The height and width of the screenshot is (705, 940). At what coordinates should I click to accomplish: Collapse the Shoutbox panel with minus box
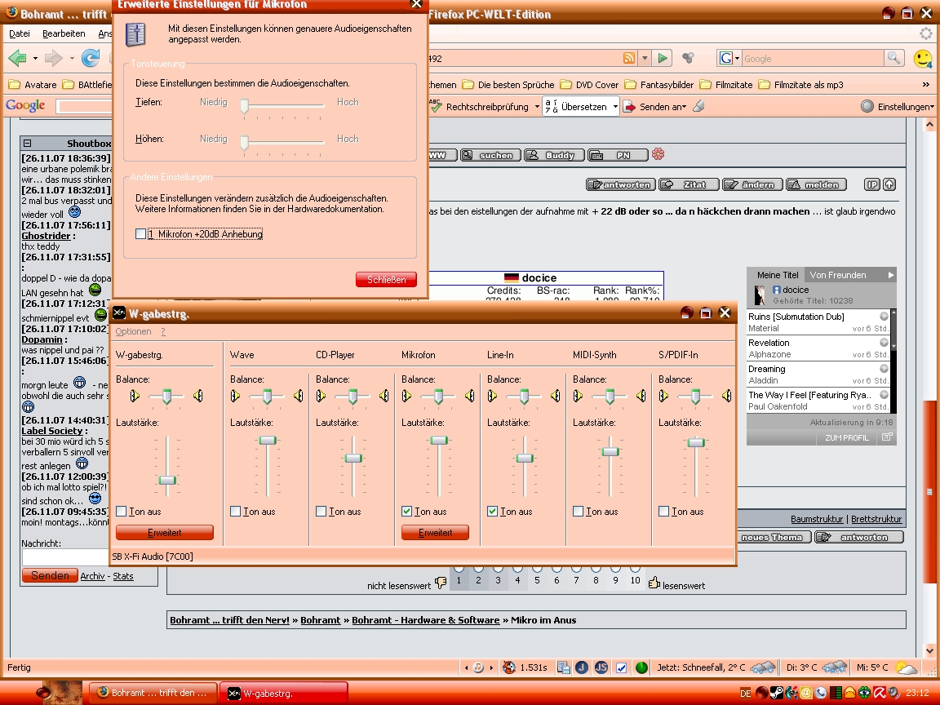click(27, 143)
